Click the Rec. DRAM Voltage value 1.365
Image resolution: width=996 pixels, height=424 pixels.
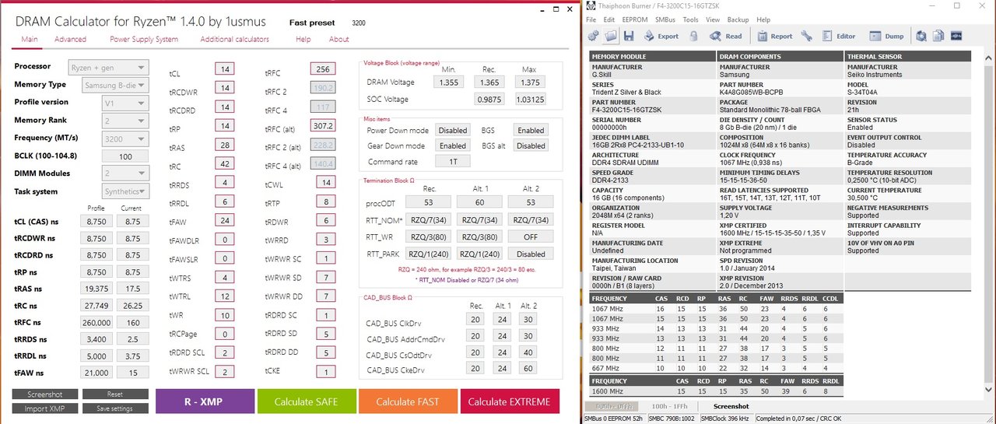click(490, 82)
